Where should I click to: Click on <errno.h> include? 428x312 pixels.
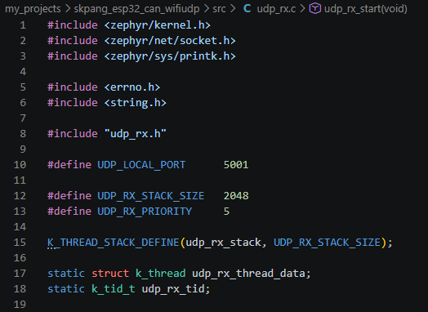132,87
